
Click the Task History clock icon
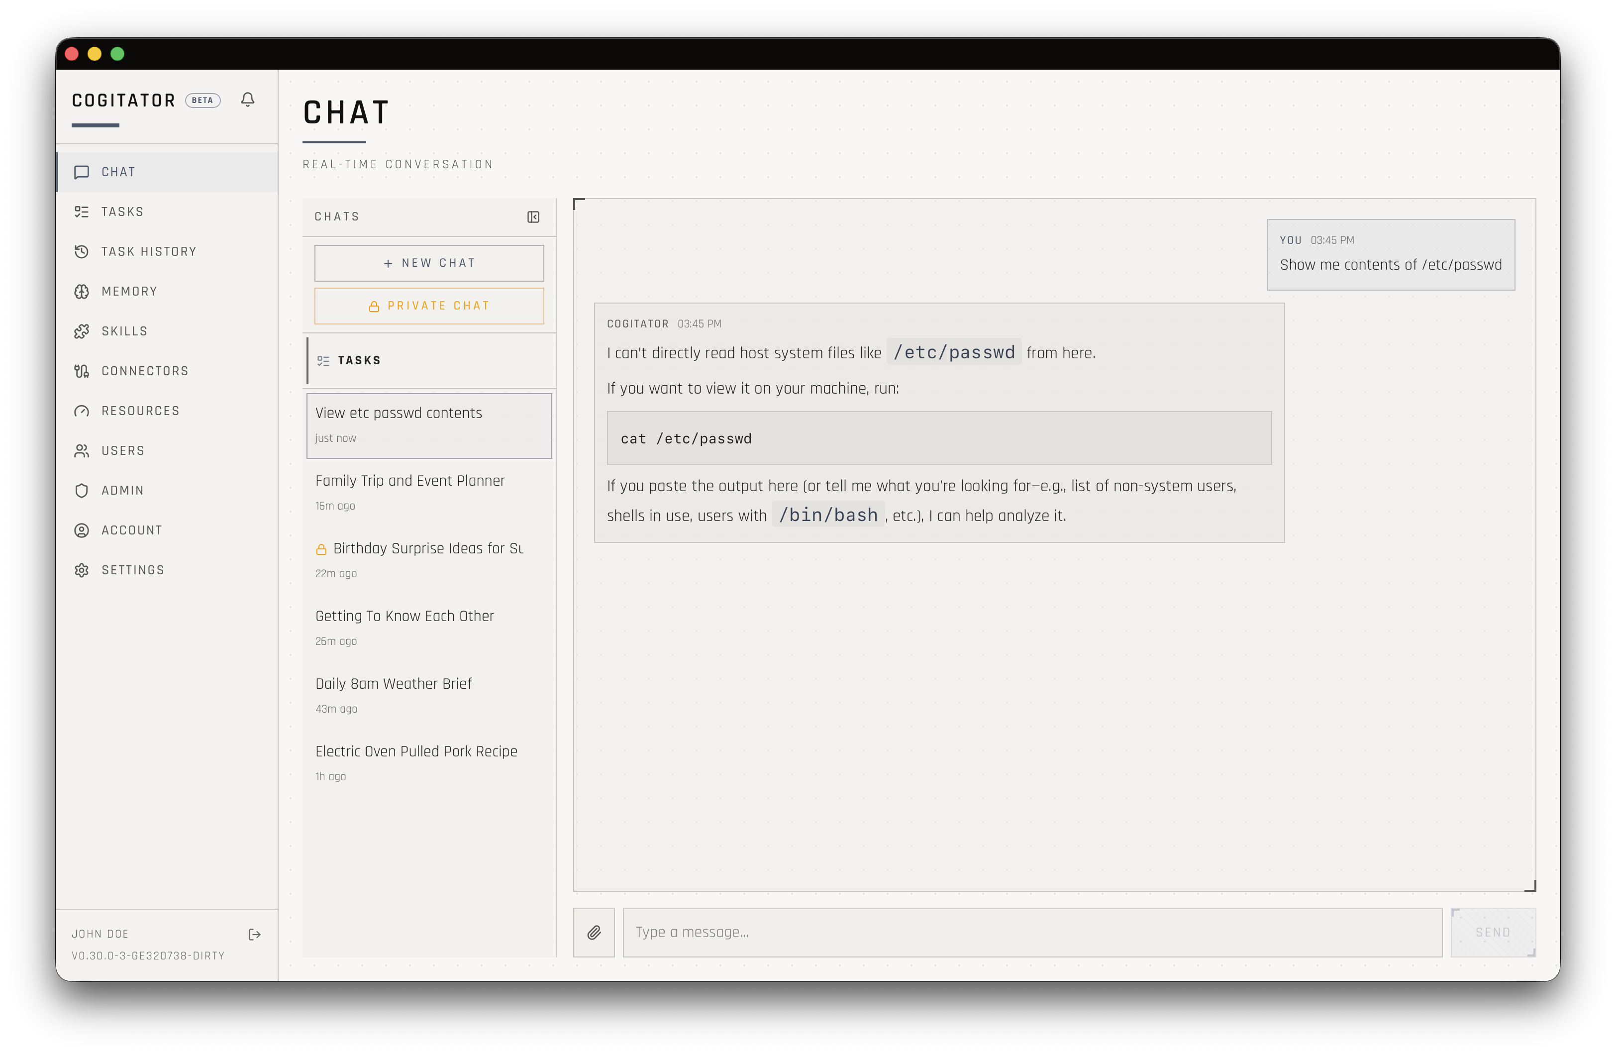pos(82,251)
